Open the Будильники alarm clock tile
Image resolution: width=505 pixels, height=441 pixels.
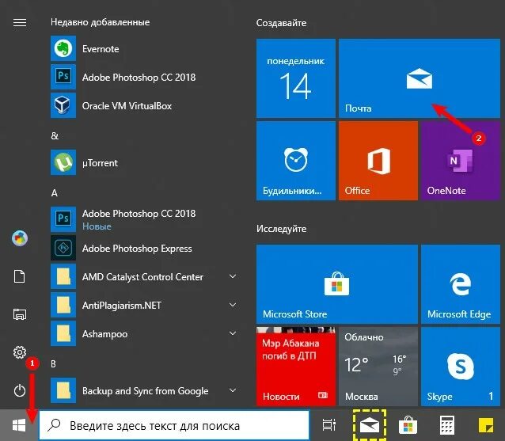[x=296, y=161]
